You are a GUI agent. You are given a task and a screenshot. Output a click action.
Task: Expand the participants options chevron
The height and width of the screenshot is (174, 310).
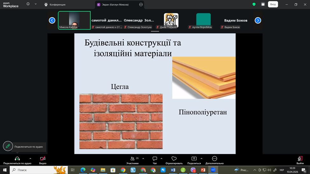pyautogui.click(x=143, y=158)
